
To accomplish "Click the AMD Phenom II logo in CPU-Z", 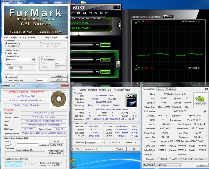I will (x=131, y=100).
